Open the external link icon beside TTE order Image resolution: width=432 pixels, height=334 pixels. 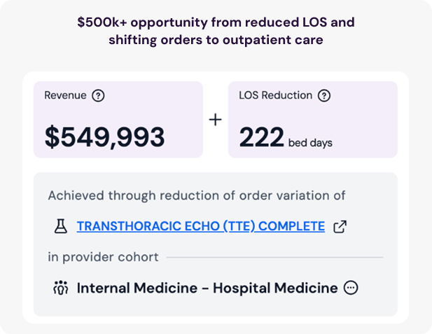340,227
